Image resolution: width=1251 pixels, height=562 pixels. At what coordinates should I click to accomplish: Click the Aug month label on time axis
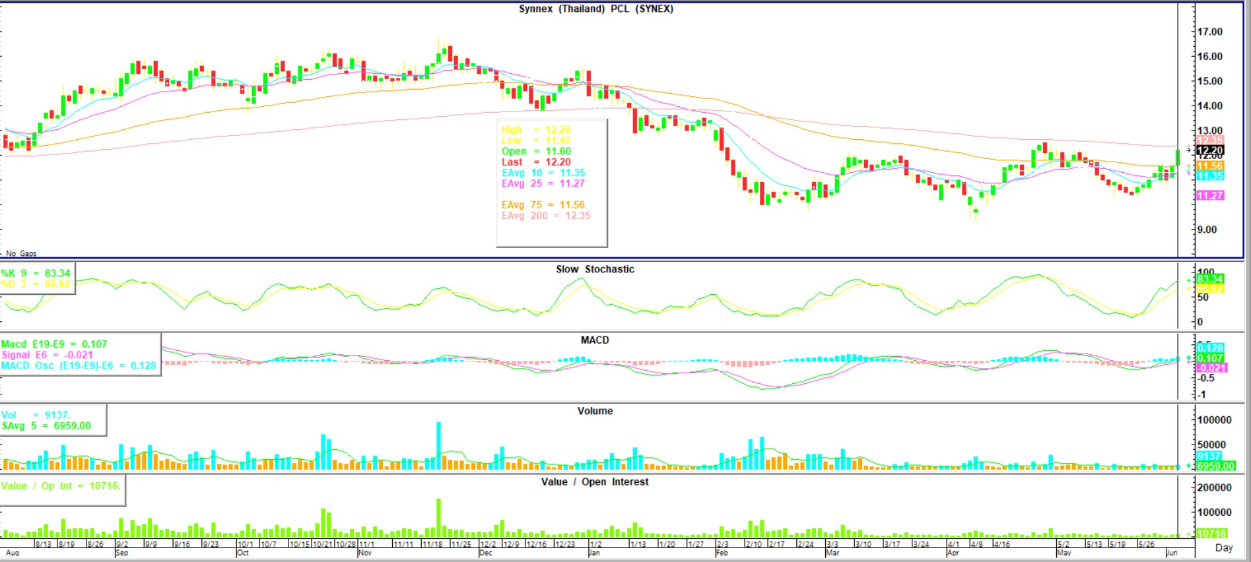click(13, 553)
